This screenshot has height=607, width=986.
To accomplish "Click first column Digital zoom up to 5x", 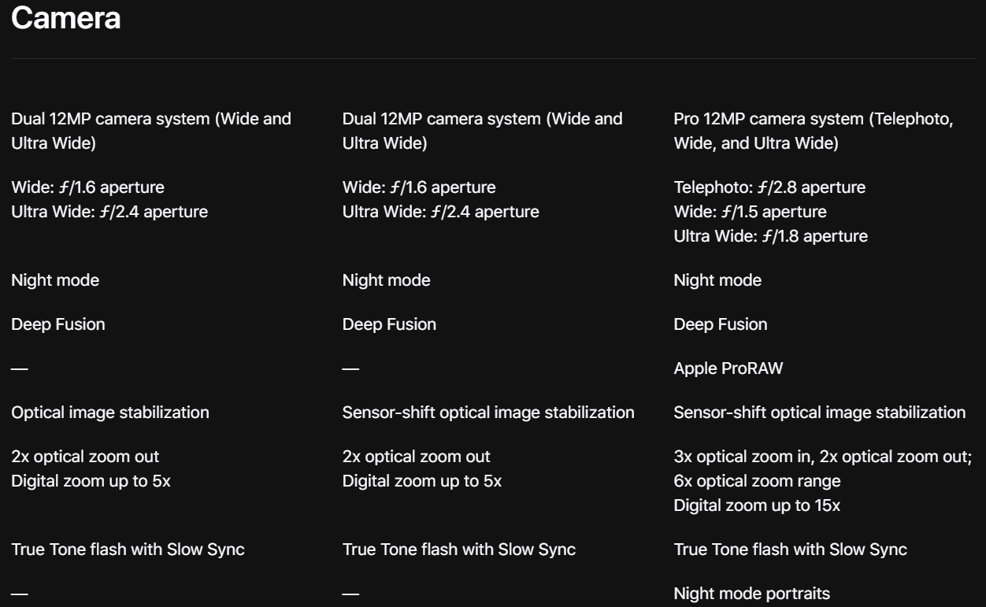I will click(x=91, y=481).
